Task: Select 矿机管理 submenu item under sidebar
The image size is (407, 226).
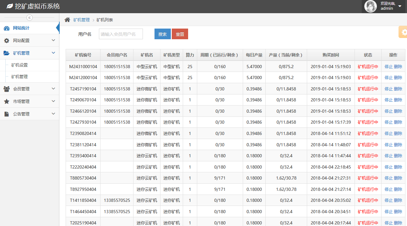Action: pos(19,77)
